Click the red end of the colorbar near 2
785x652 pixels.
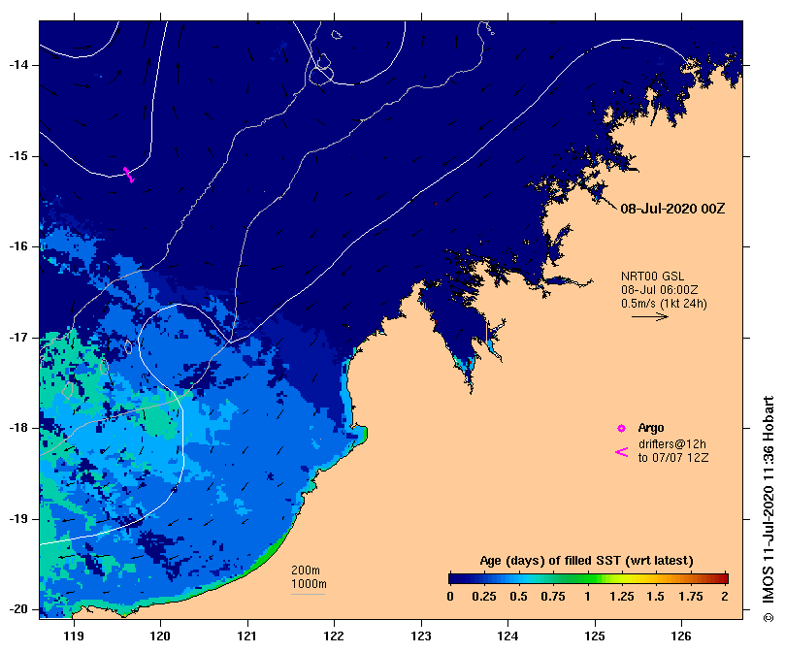click(x=723, y=579)
